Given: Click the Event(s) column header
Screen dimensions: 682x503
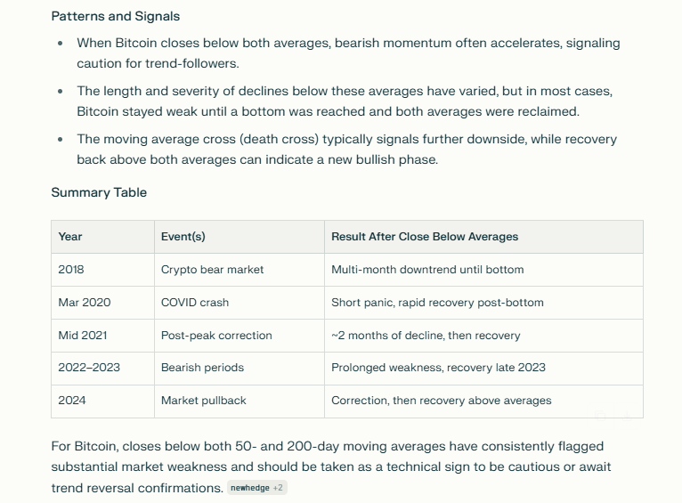Looking at the screenshot, I should pos(183,237).
